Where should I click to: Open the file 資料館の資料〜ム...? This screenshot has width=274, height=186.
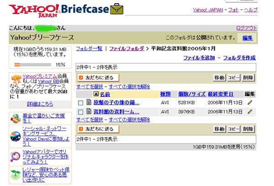[x=116, y=111]
